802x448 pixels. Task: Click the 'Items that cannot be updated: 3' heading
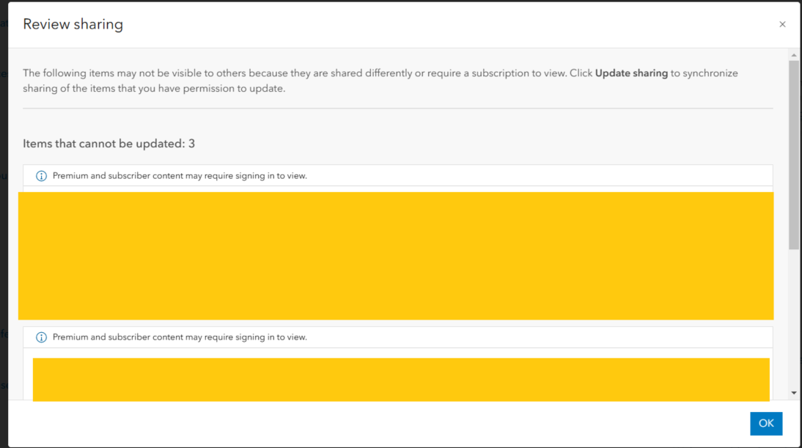click(109, 144)
